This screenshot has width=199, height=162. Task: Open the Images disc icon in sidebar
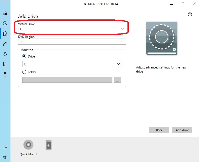click(x=5, y=23)
